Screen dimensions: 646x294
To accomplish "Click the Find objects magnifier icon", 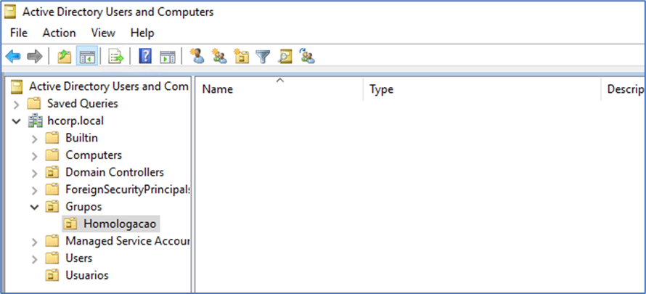I will [285, 56].
